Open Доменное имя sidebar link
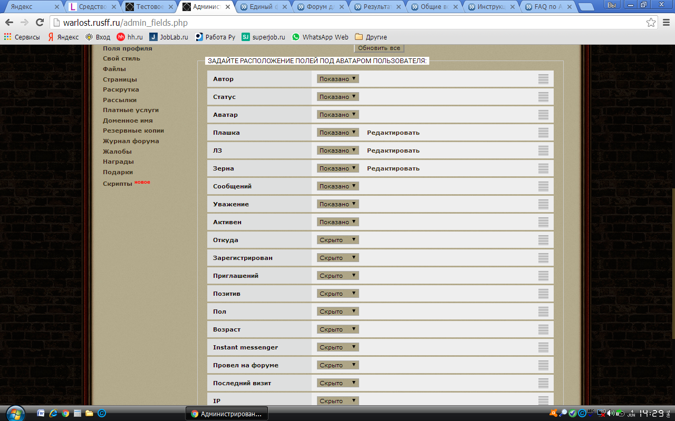675x421 pixels. tap(128, 121)
